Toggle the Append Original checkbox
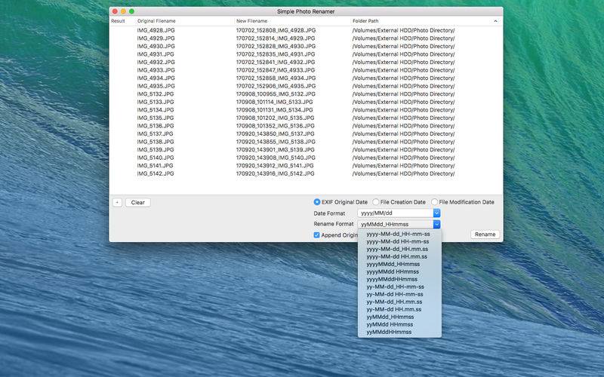604x377 pixels. pyautogui.click(x=316, y=235)
